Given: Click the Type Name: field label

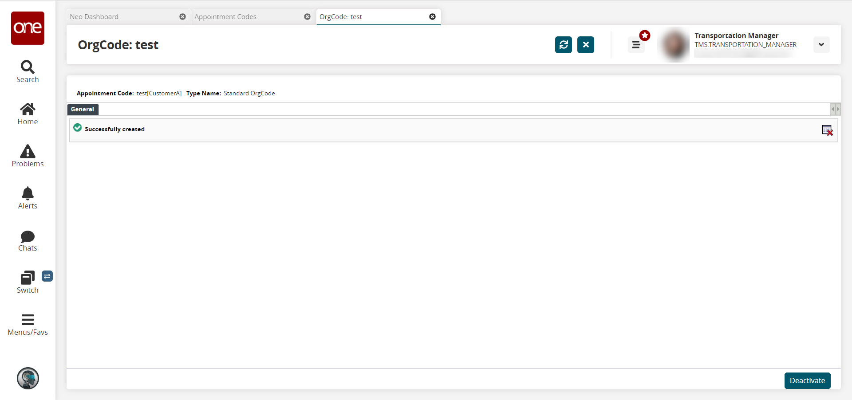Looking at the screenshot, I should click(x=204, y=93).
